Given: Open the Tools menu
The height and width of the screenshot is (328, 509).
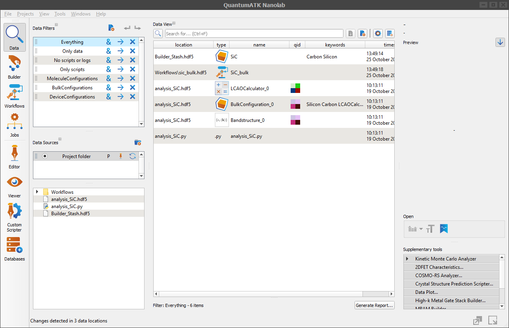Looking at the screenshot, I should pyautogui.click(x=60, y=14).
